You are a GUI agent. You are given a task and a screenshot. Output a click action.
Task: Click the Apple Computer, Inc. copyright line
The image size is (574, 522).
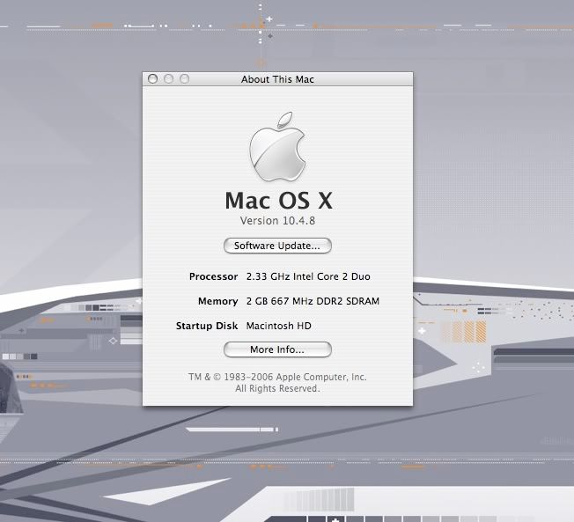point(277,377)
